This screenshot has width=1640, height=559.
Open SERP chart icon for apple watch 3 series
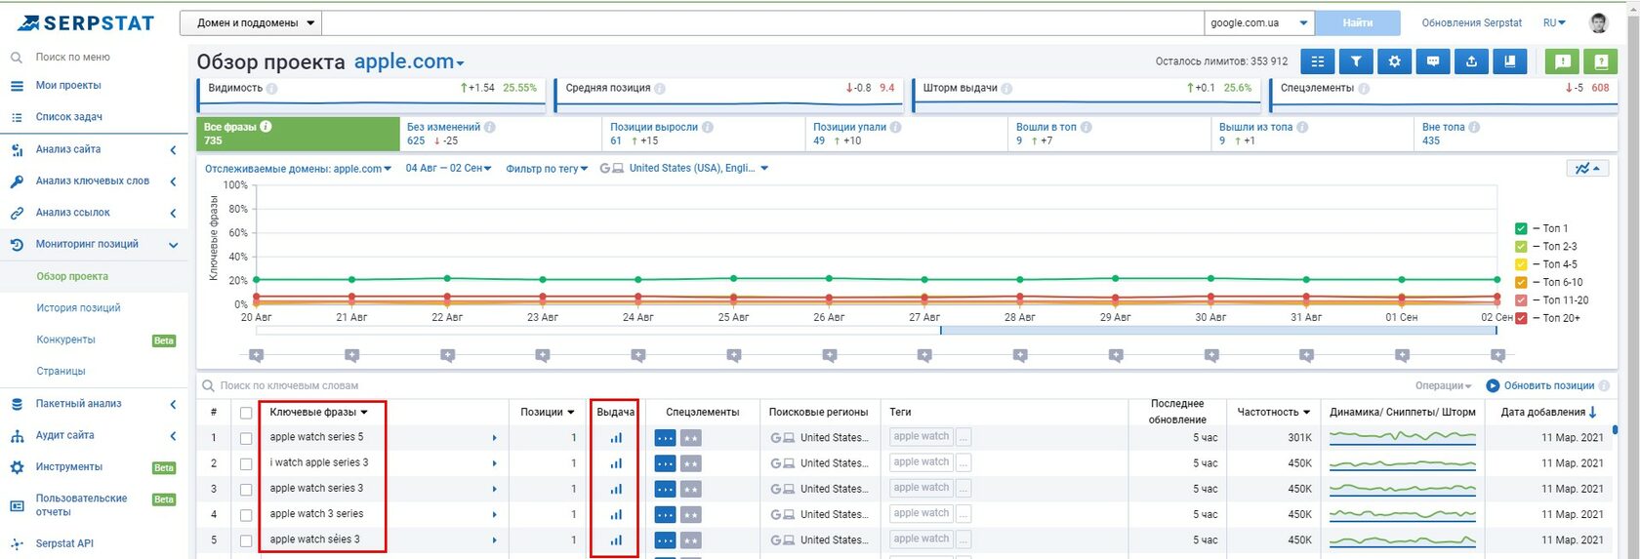(616, 514)
